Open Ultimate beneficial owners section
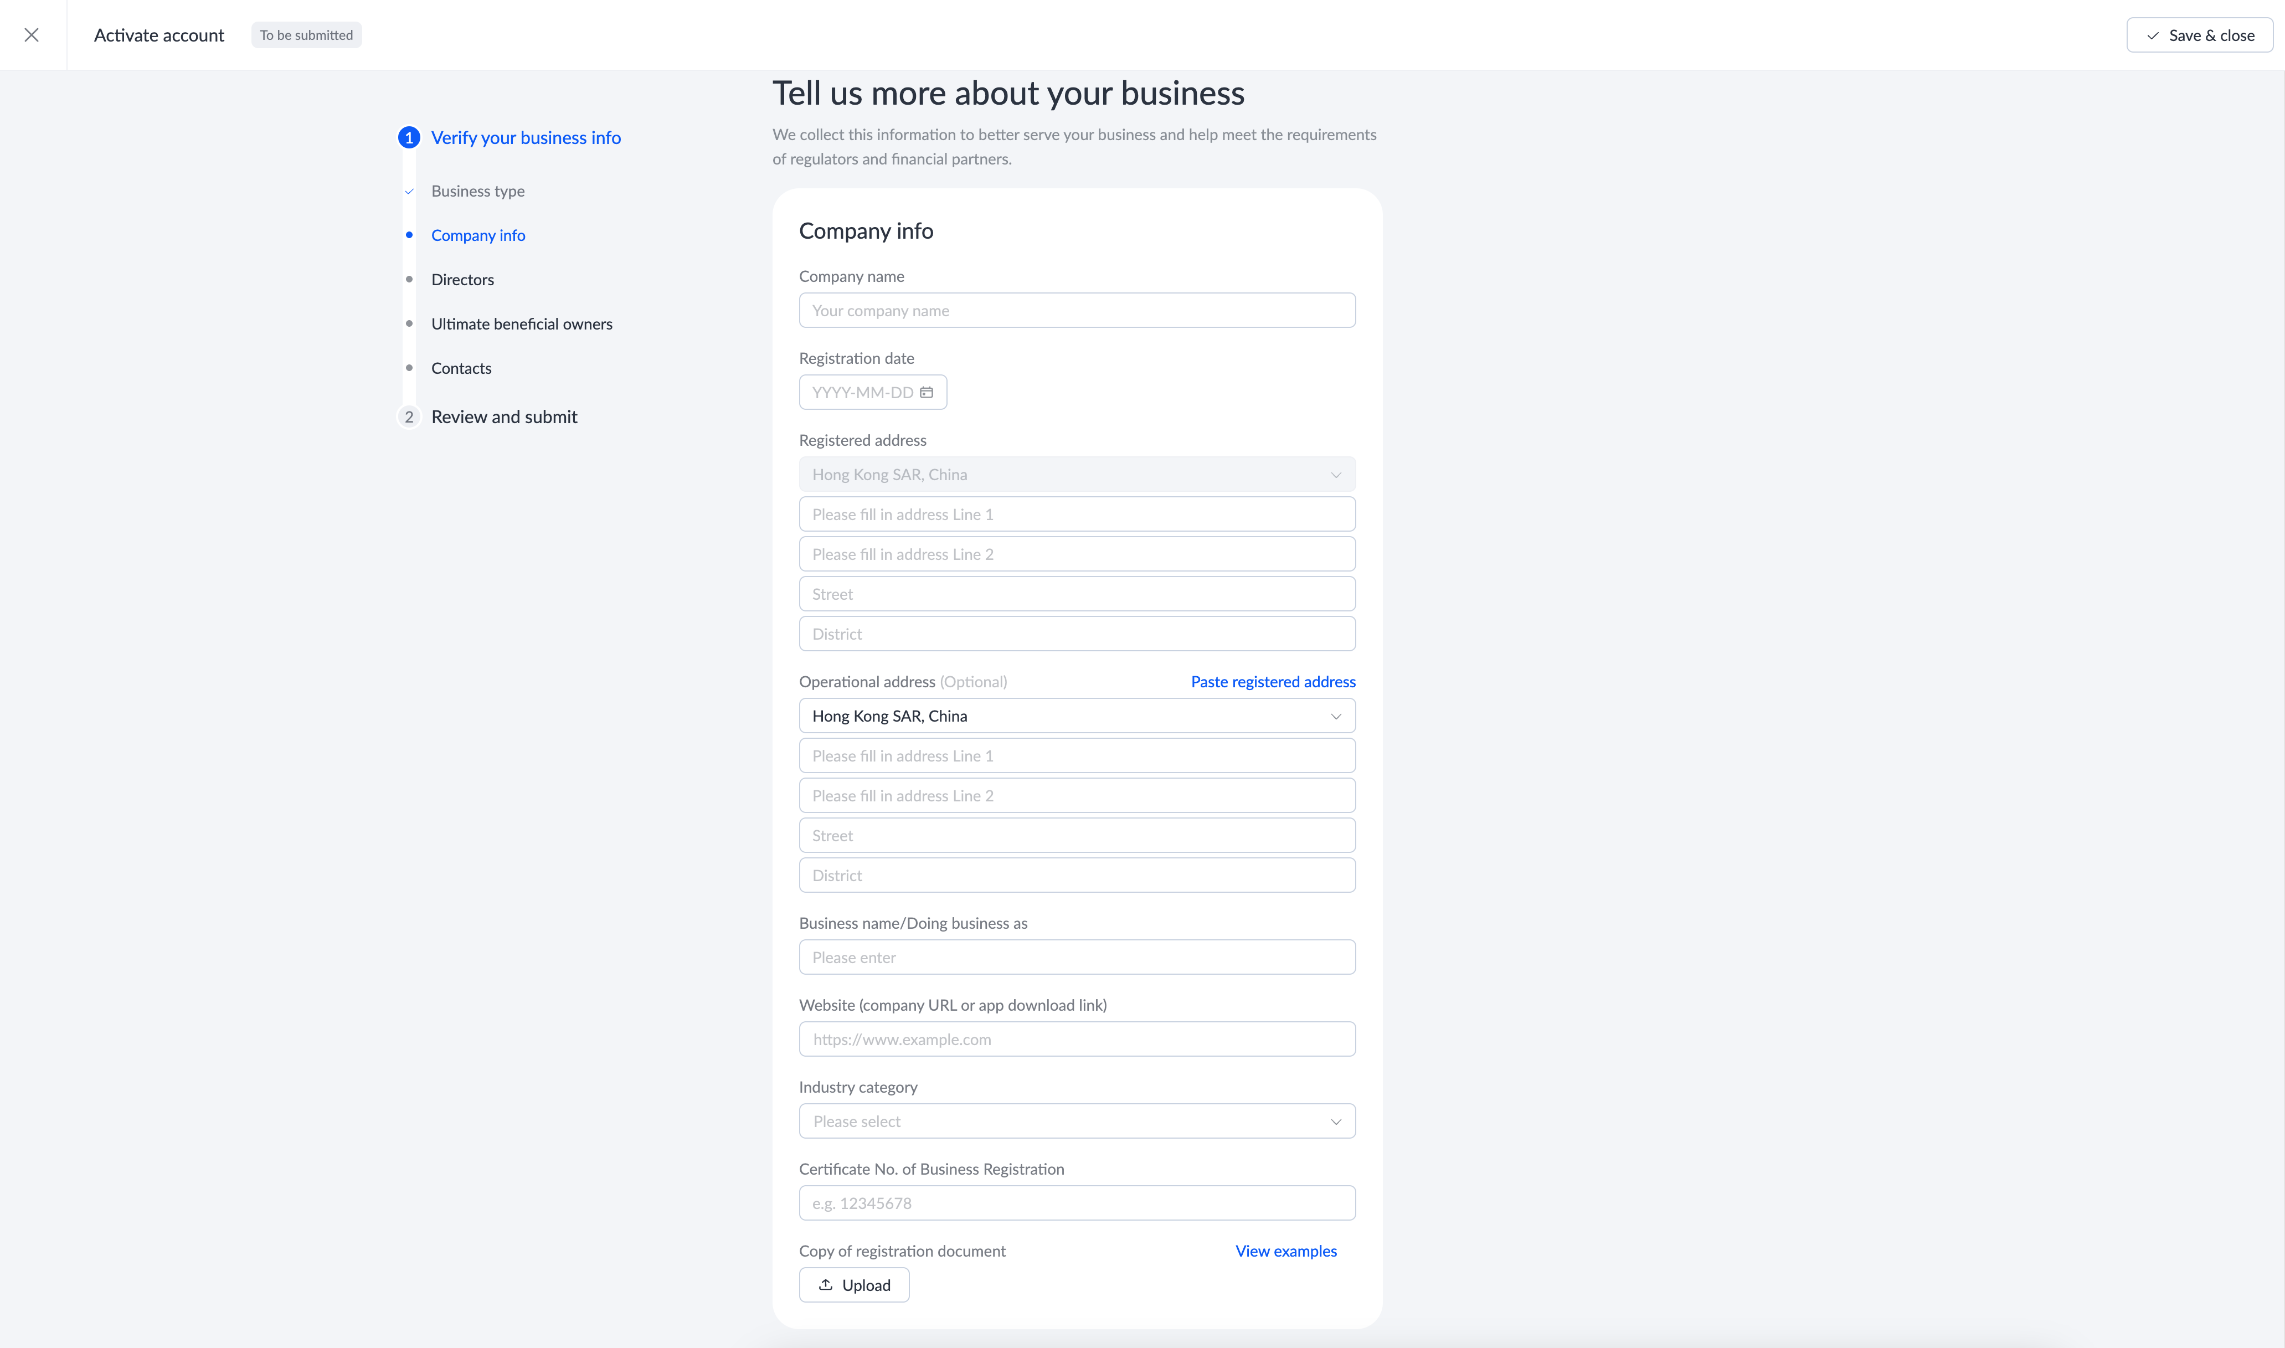The image size is (2285, 1348). [521, 325]
